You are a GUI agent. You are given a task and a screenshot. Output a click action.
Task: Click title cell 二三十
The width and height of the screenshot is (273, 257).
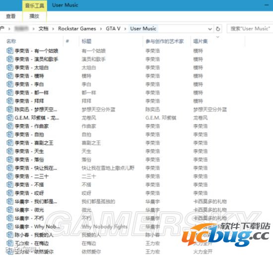89,176
